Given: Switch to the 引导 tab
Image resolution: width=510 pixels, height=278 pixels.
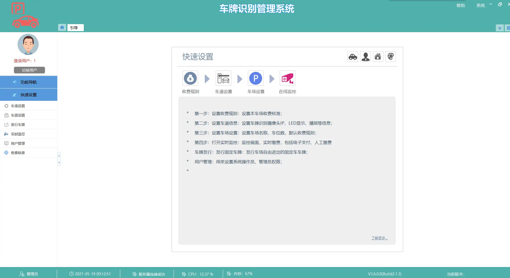Looking at the screenshot, I should point(75,27).
